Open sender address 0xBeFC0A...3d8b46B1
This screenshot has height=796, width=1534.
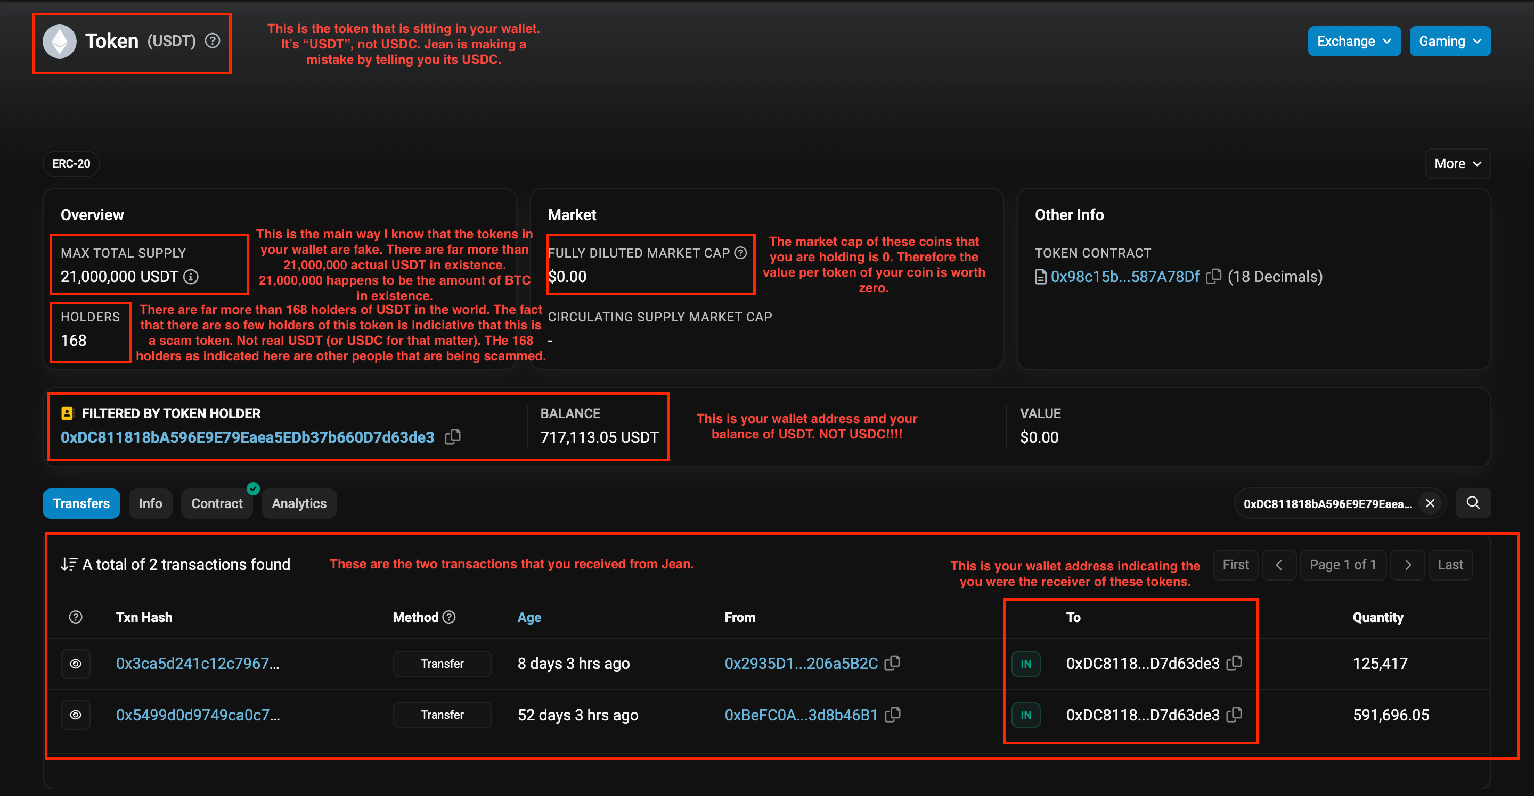(801, 715)
